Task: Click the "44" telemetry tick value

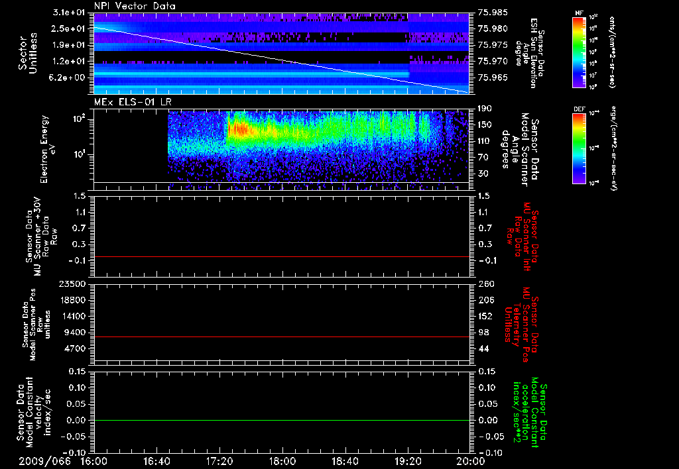Action: [483, 348]
